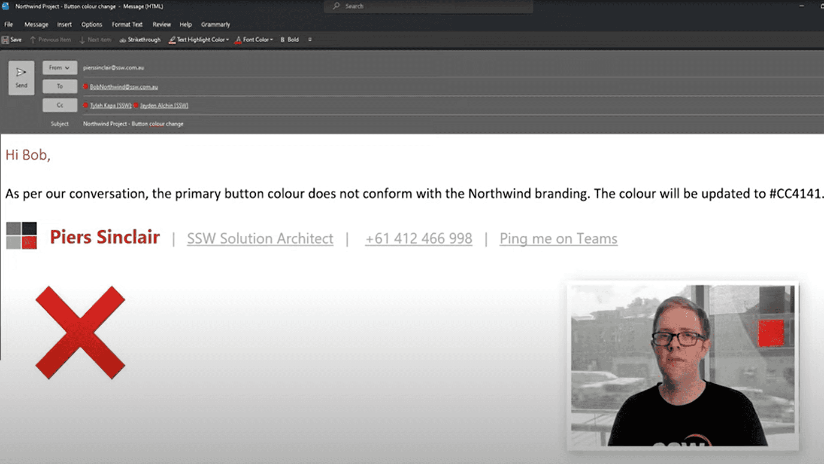Click the SSW Solution Architect link
The height and width of the screenshot is (464, 824).
[260, 238]
